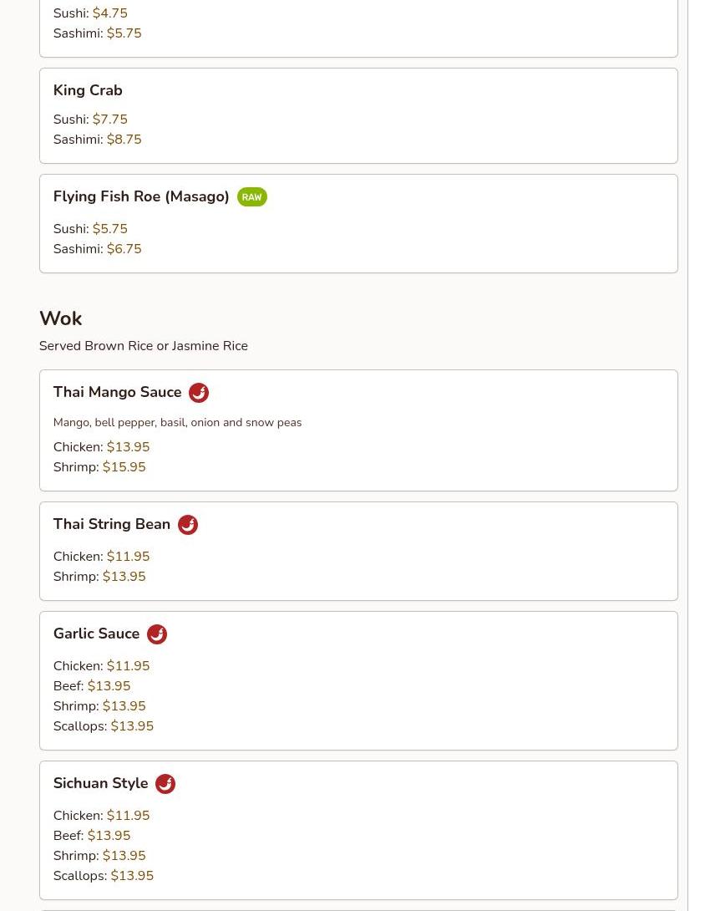Click the Sichuan Style Beef price
The image size is (705, 911).
(109, 836)
